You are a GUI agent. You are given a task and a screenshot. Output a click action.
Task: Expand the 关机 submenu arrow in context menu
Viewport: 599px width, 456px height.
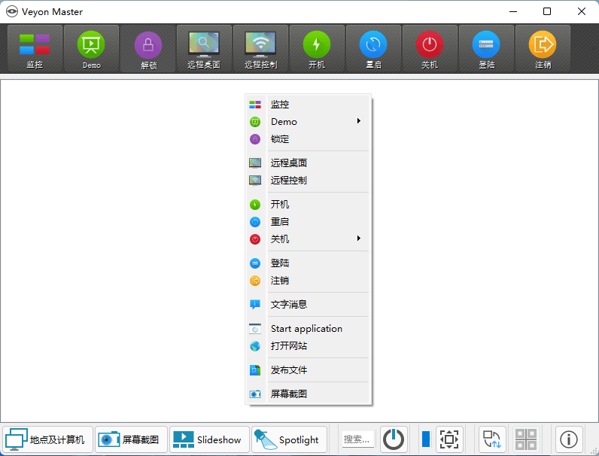(x=359, y=239)
